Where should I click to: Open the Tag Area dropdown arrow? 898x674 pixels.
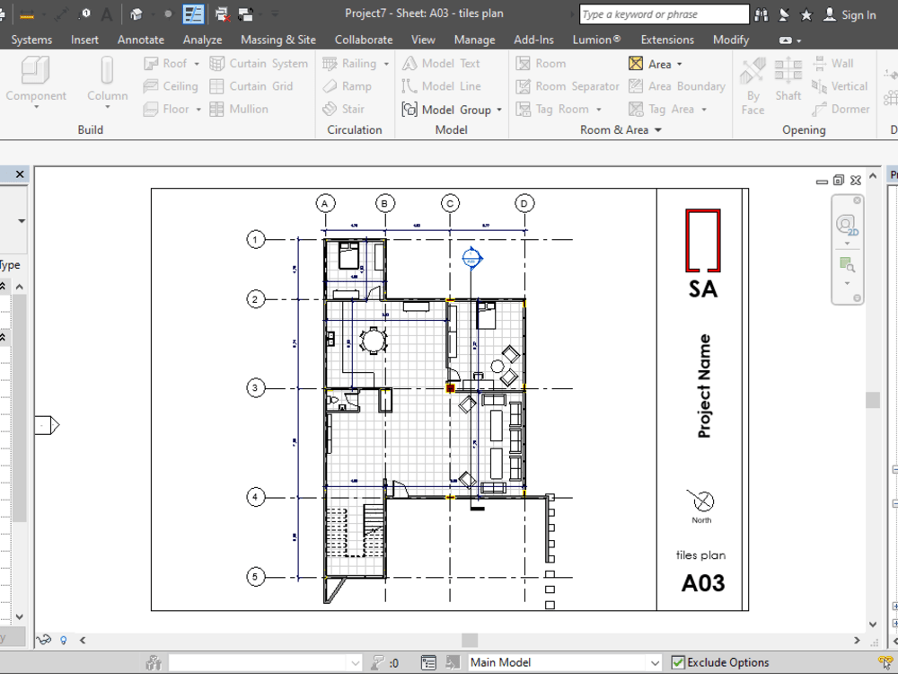click(704, 110)
